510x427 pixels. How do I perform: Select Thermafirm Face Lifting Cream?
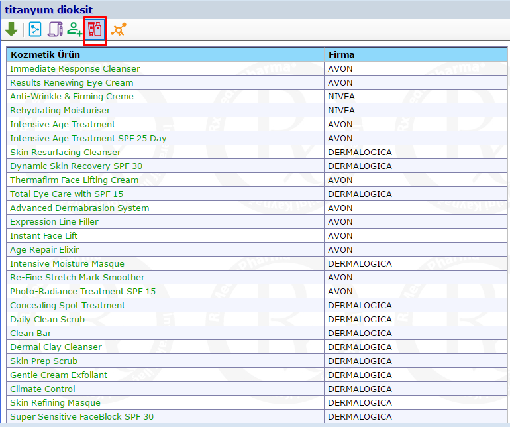[74, 180]
